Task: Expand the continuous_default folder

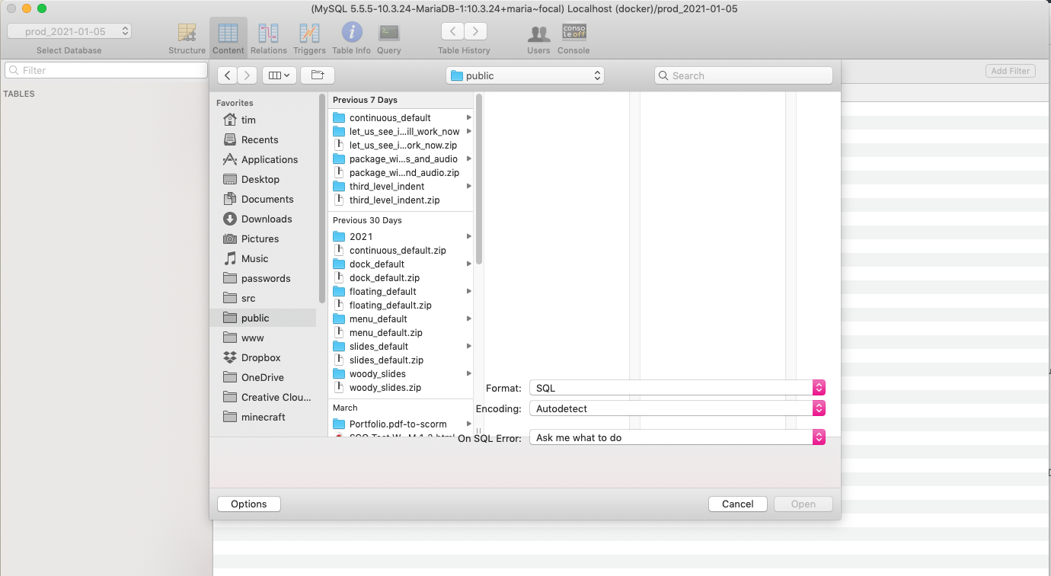Action: point(470,117)
